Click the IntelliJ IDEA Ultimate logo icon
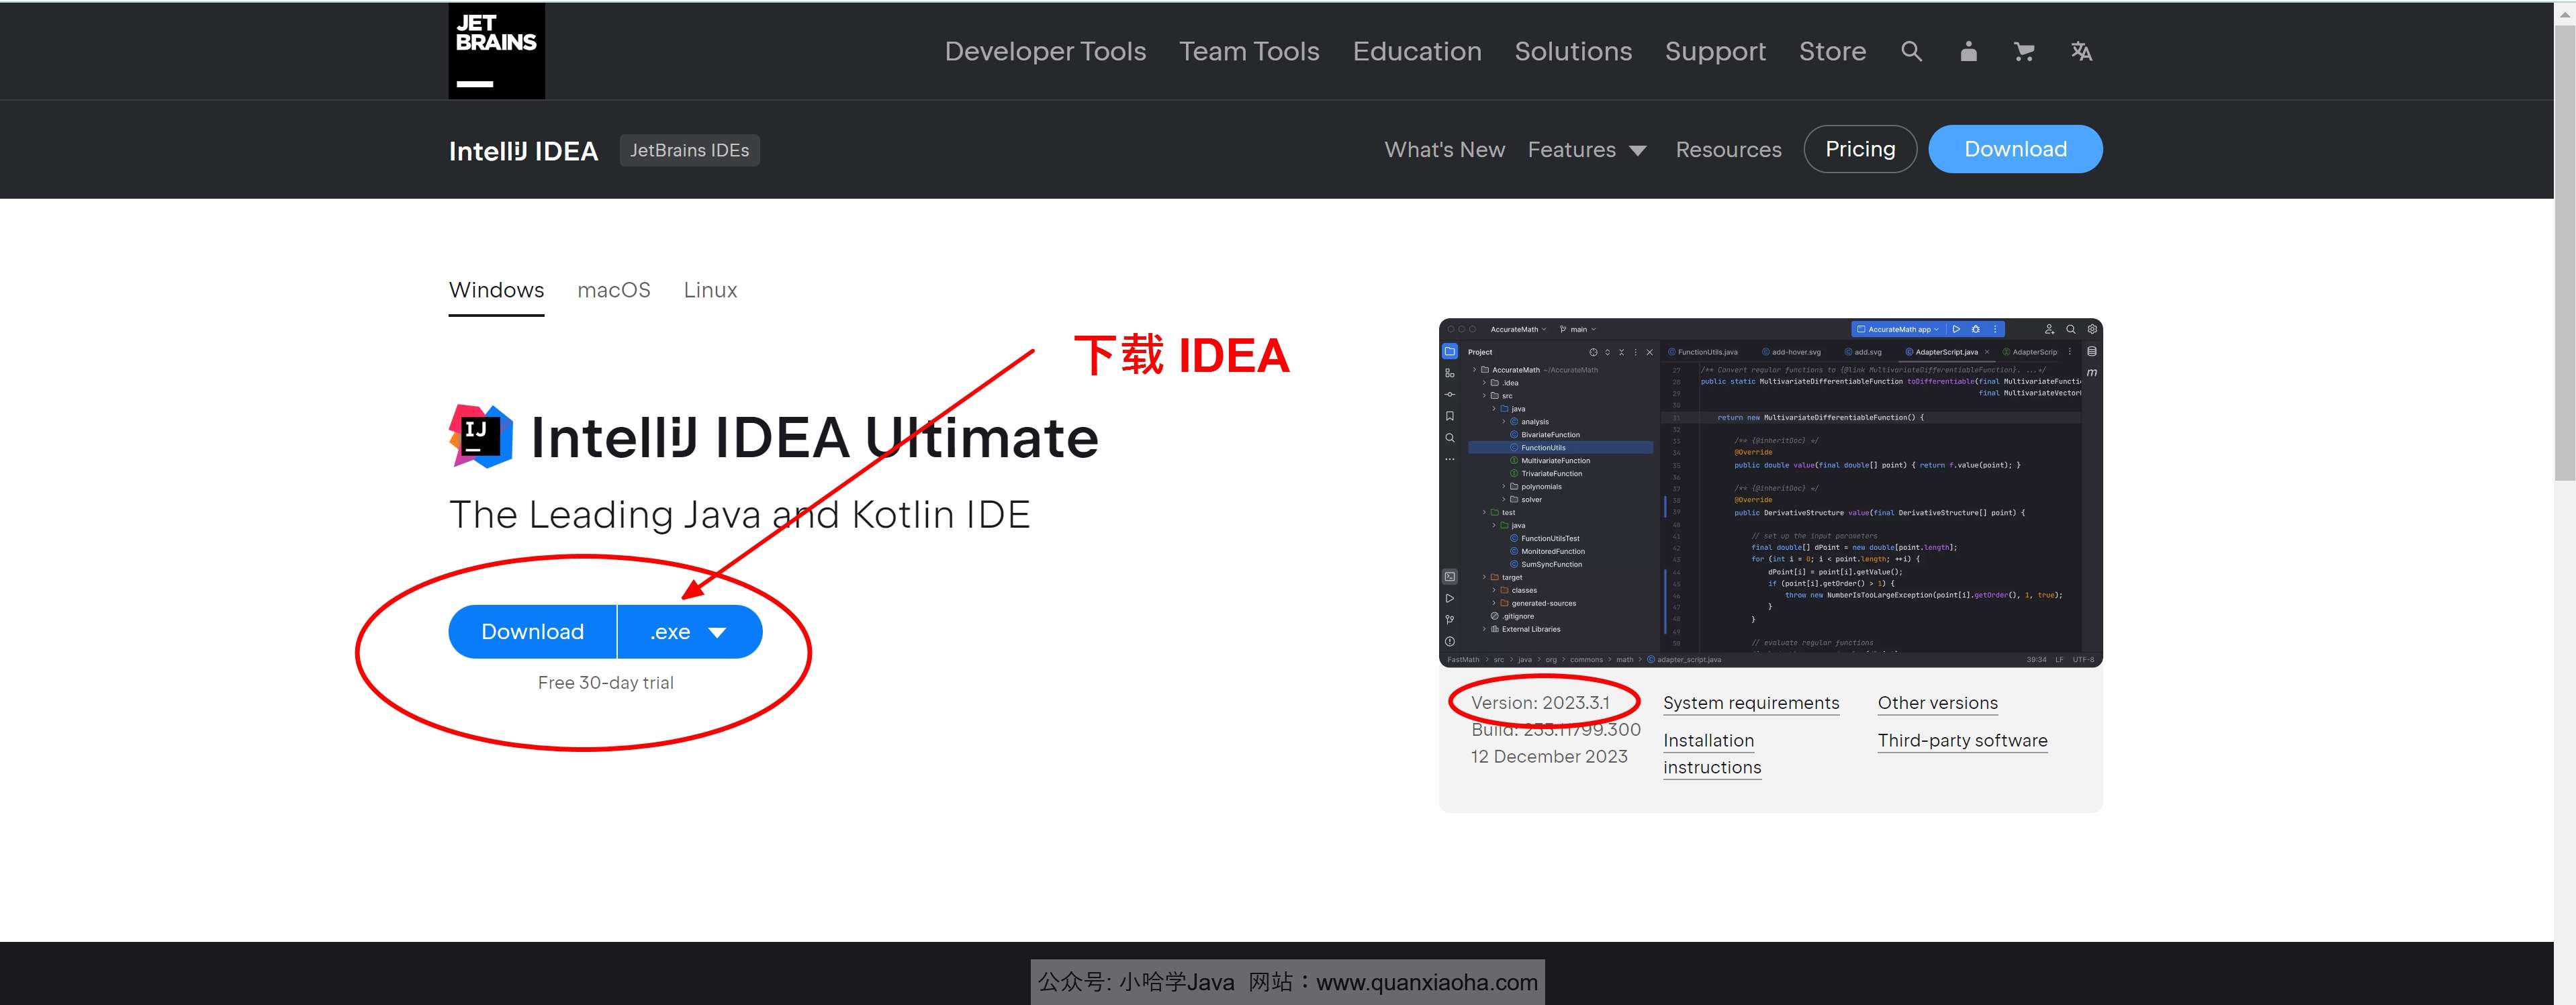This screenshot has height=1005, width=2576. click(x=481, y=436)
